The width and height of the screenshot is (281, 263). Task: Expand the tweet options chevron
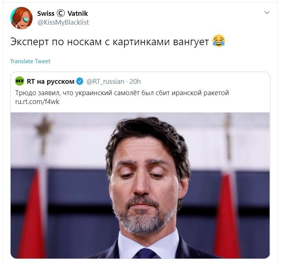pos(267,12)
